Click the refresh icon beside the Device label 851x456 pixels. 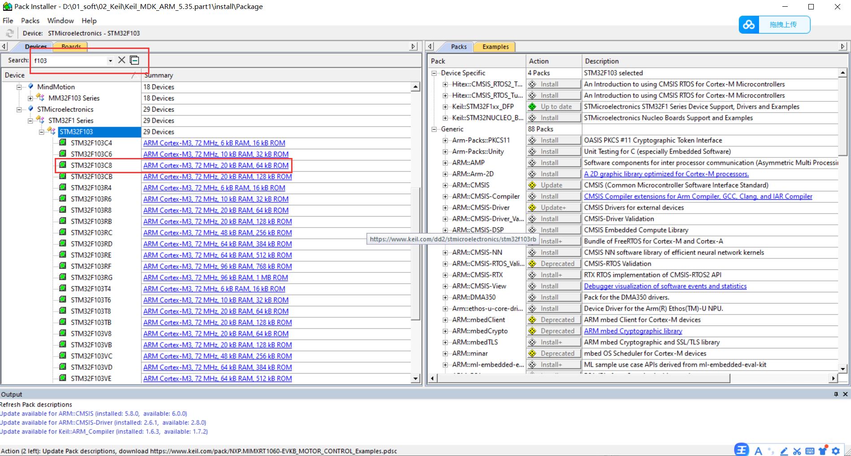click(x=10, y=33)
